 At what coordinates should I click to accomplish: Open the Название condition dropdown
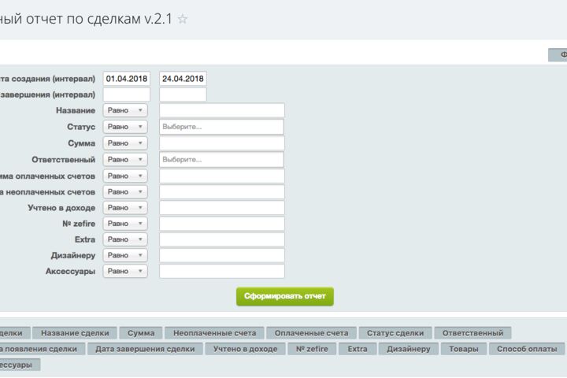125,110
